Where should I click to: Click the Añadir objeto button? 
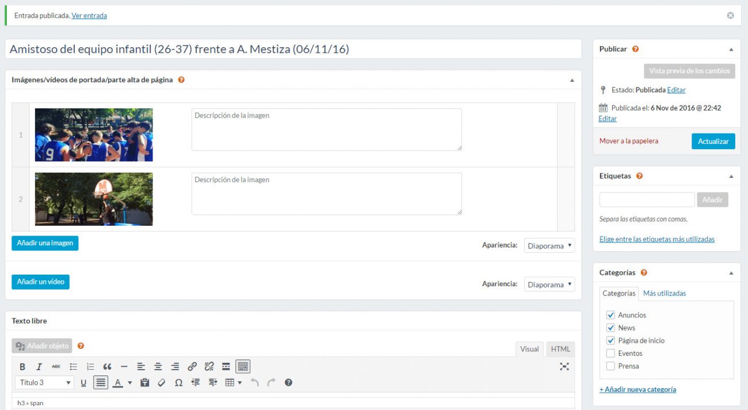[x=42, y=346]
